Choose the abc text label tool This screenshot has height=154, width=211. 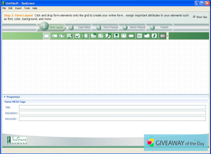tap(139, 36)
